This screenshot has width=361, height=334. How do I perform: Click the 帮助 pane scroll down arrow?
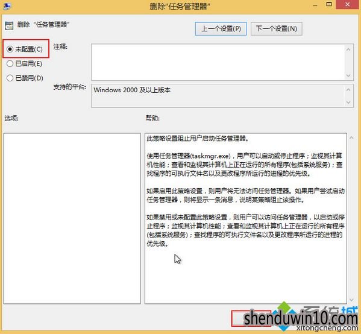point(351,300)
